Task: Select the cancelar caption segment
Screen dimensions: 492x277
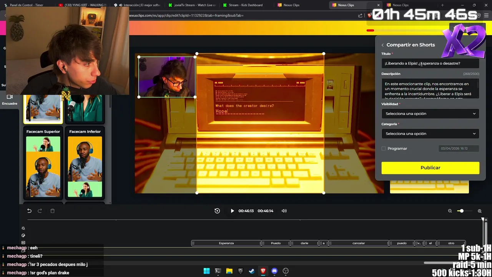Action: (x=359, y=243)
